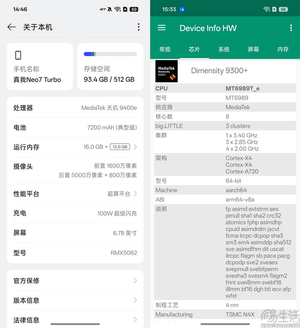The width and height of the screenshot is (300, 328).
Task: Tap the 3 clusters value
Action: click(x=238, y=126)
